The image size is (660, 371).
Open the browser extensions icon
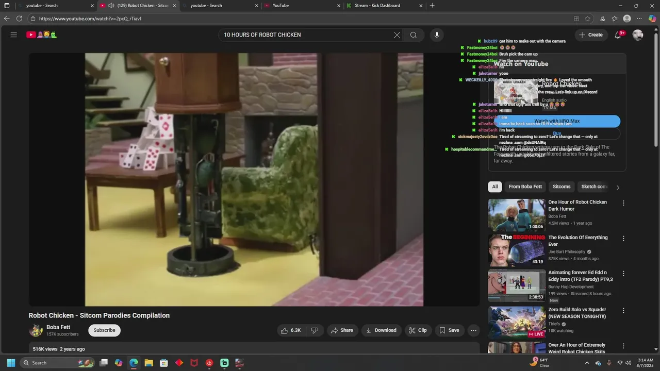tap(602, 19)
